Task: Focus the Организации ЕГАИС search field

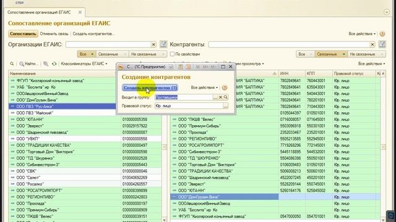Action: (x=108, y=44)
